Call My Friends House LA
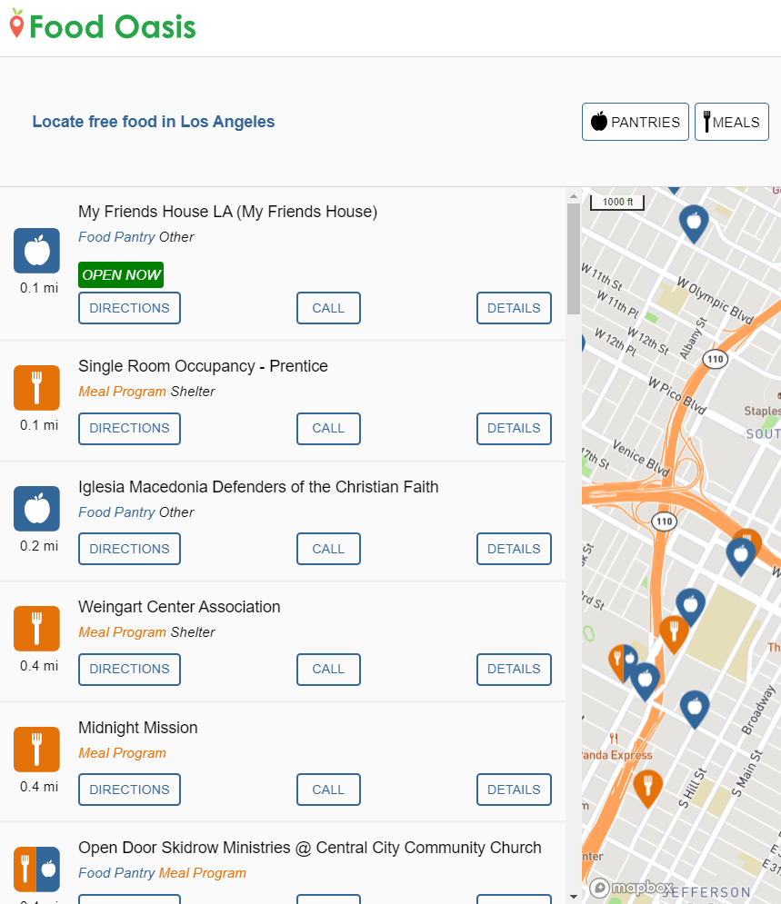Viewport: 781px width, 904px height. coord(328,308)
